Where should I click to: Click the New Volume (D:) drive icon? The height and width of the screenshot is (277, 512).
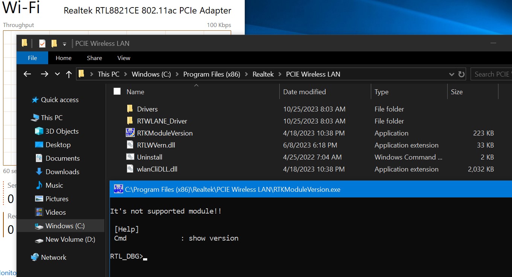click(39, 240)
